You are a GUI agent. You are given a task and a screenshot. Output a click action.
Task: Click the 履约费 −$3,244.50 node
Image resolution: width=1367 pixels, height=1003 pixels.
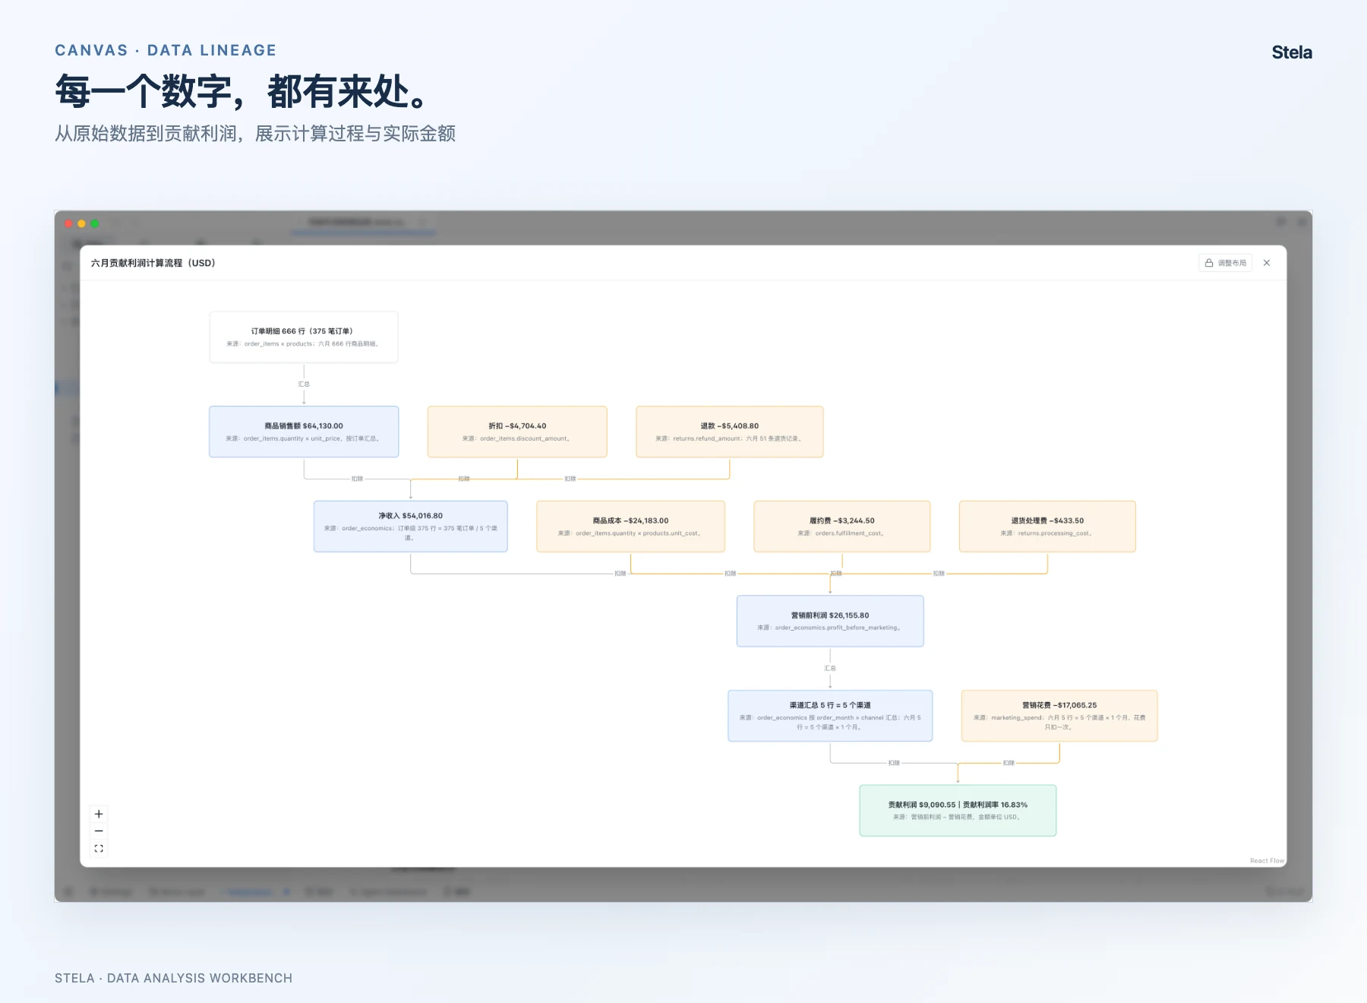(x=842, y=526)
